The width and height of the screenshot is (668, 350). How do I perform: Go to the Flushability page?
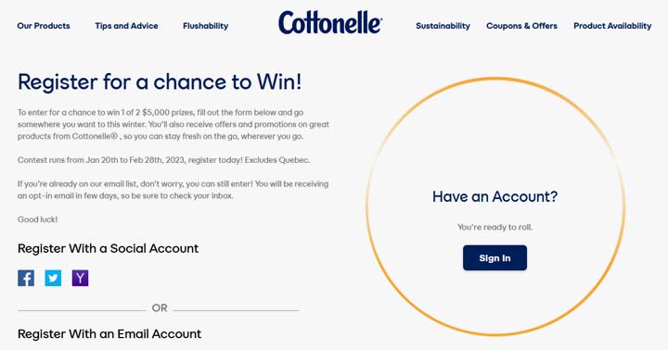coord(205,26)
